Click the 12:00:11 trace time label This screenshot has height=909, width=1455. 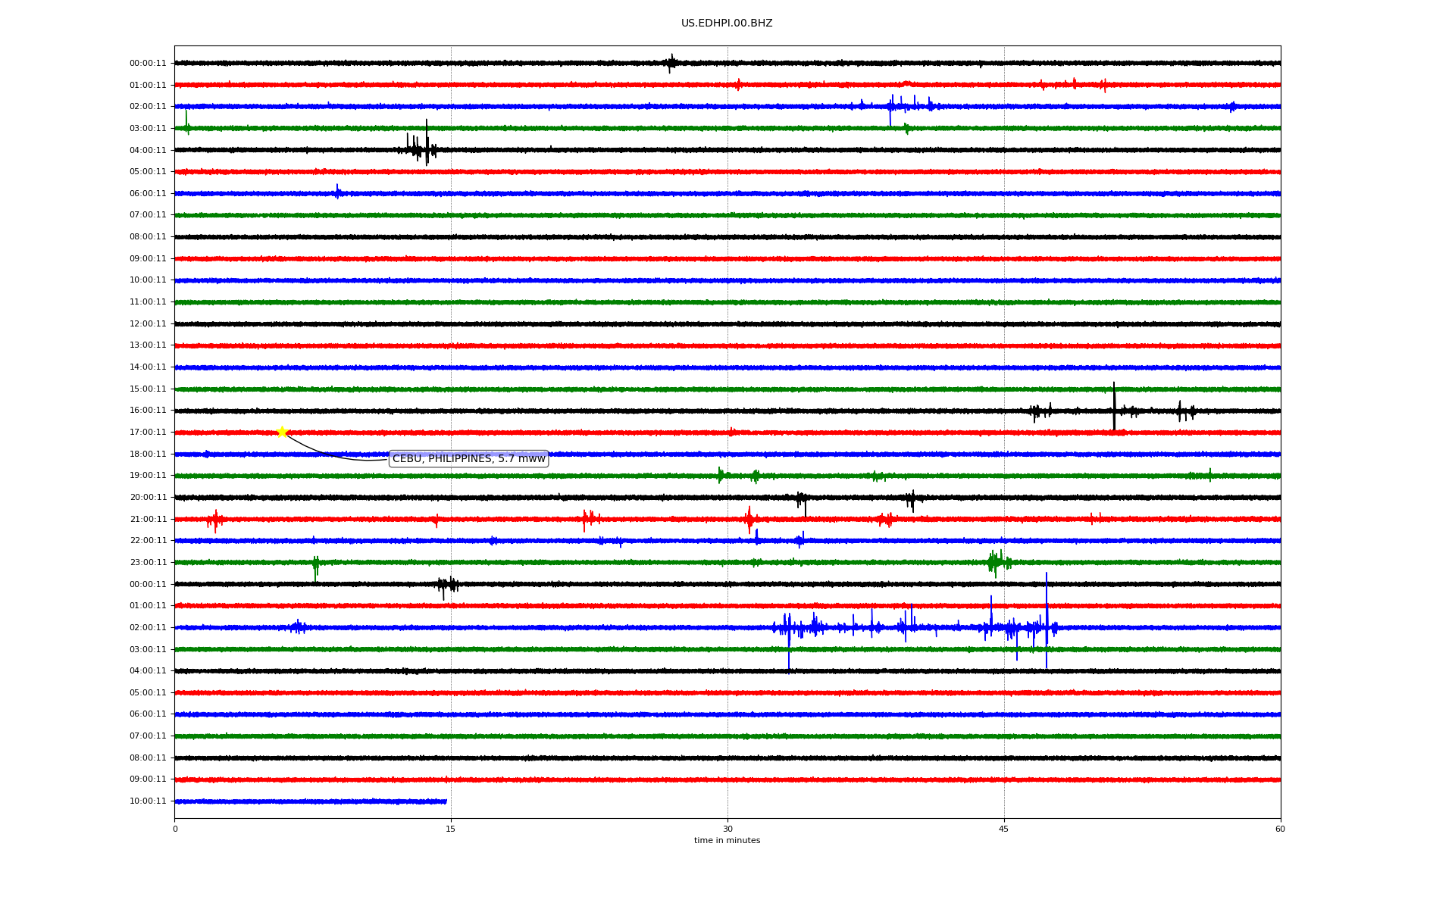148,324
